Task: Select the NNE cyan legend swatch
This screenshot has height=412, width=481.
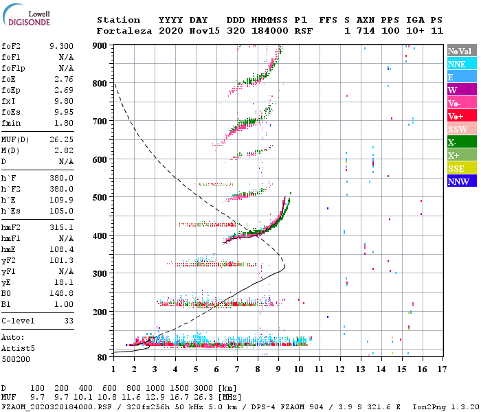Action: [462, 64]
